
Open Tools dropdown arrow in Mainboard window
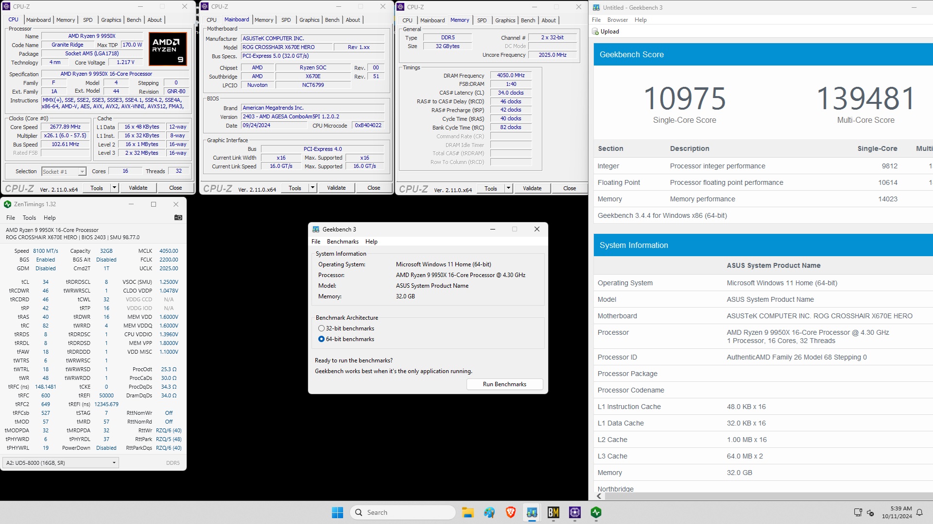click(x=313, y=188)
